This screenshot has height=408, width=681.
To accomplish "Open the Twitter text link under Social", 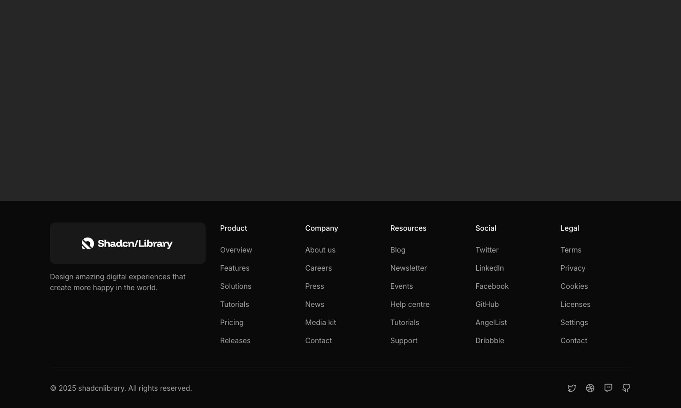I will point(487,250).
